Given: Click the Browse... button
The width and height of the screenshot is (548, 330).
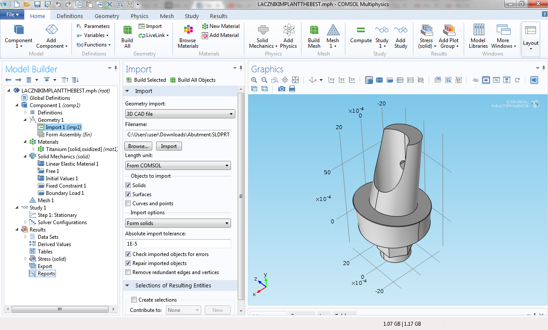Looking at the screenshot, I should click(139, 146).
